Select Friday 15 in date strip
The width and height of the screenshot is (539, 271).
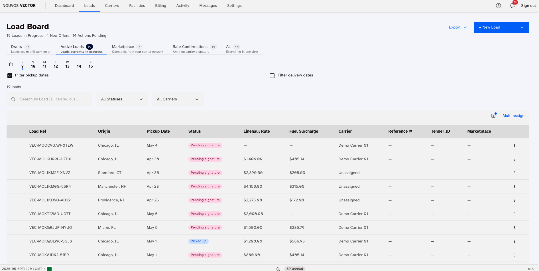coord(91,65)
